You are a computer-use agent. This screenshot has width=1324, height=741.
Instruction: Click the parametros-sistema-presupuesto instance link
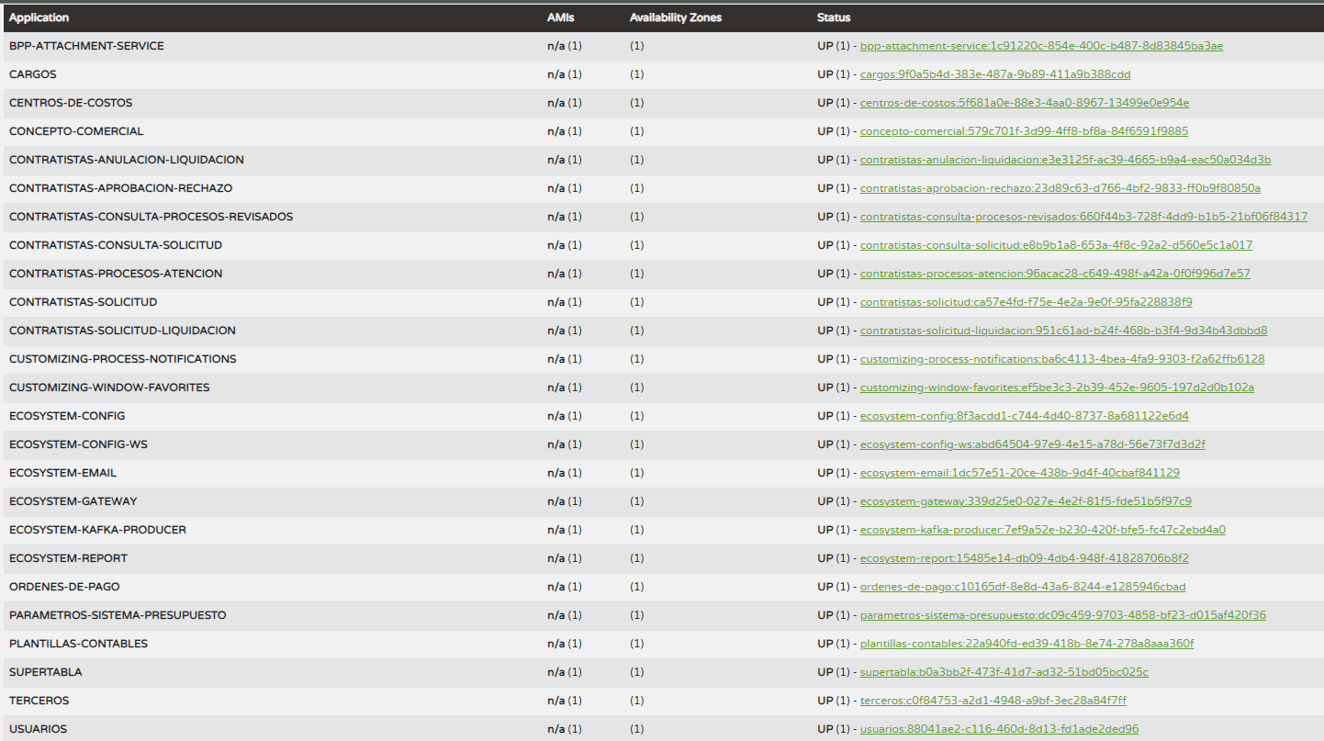pyautogui.click(x=1062, y=615)
